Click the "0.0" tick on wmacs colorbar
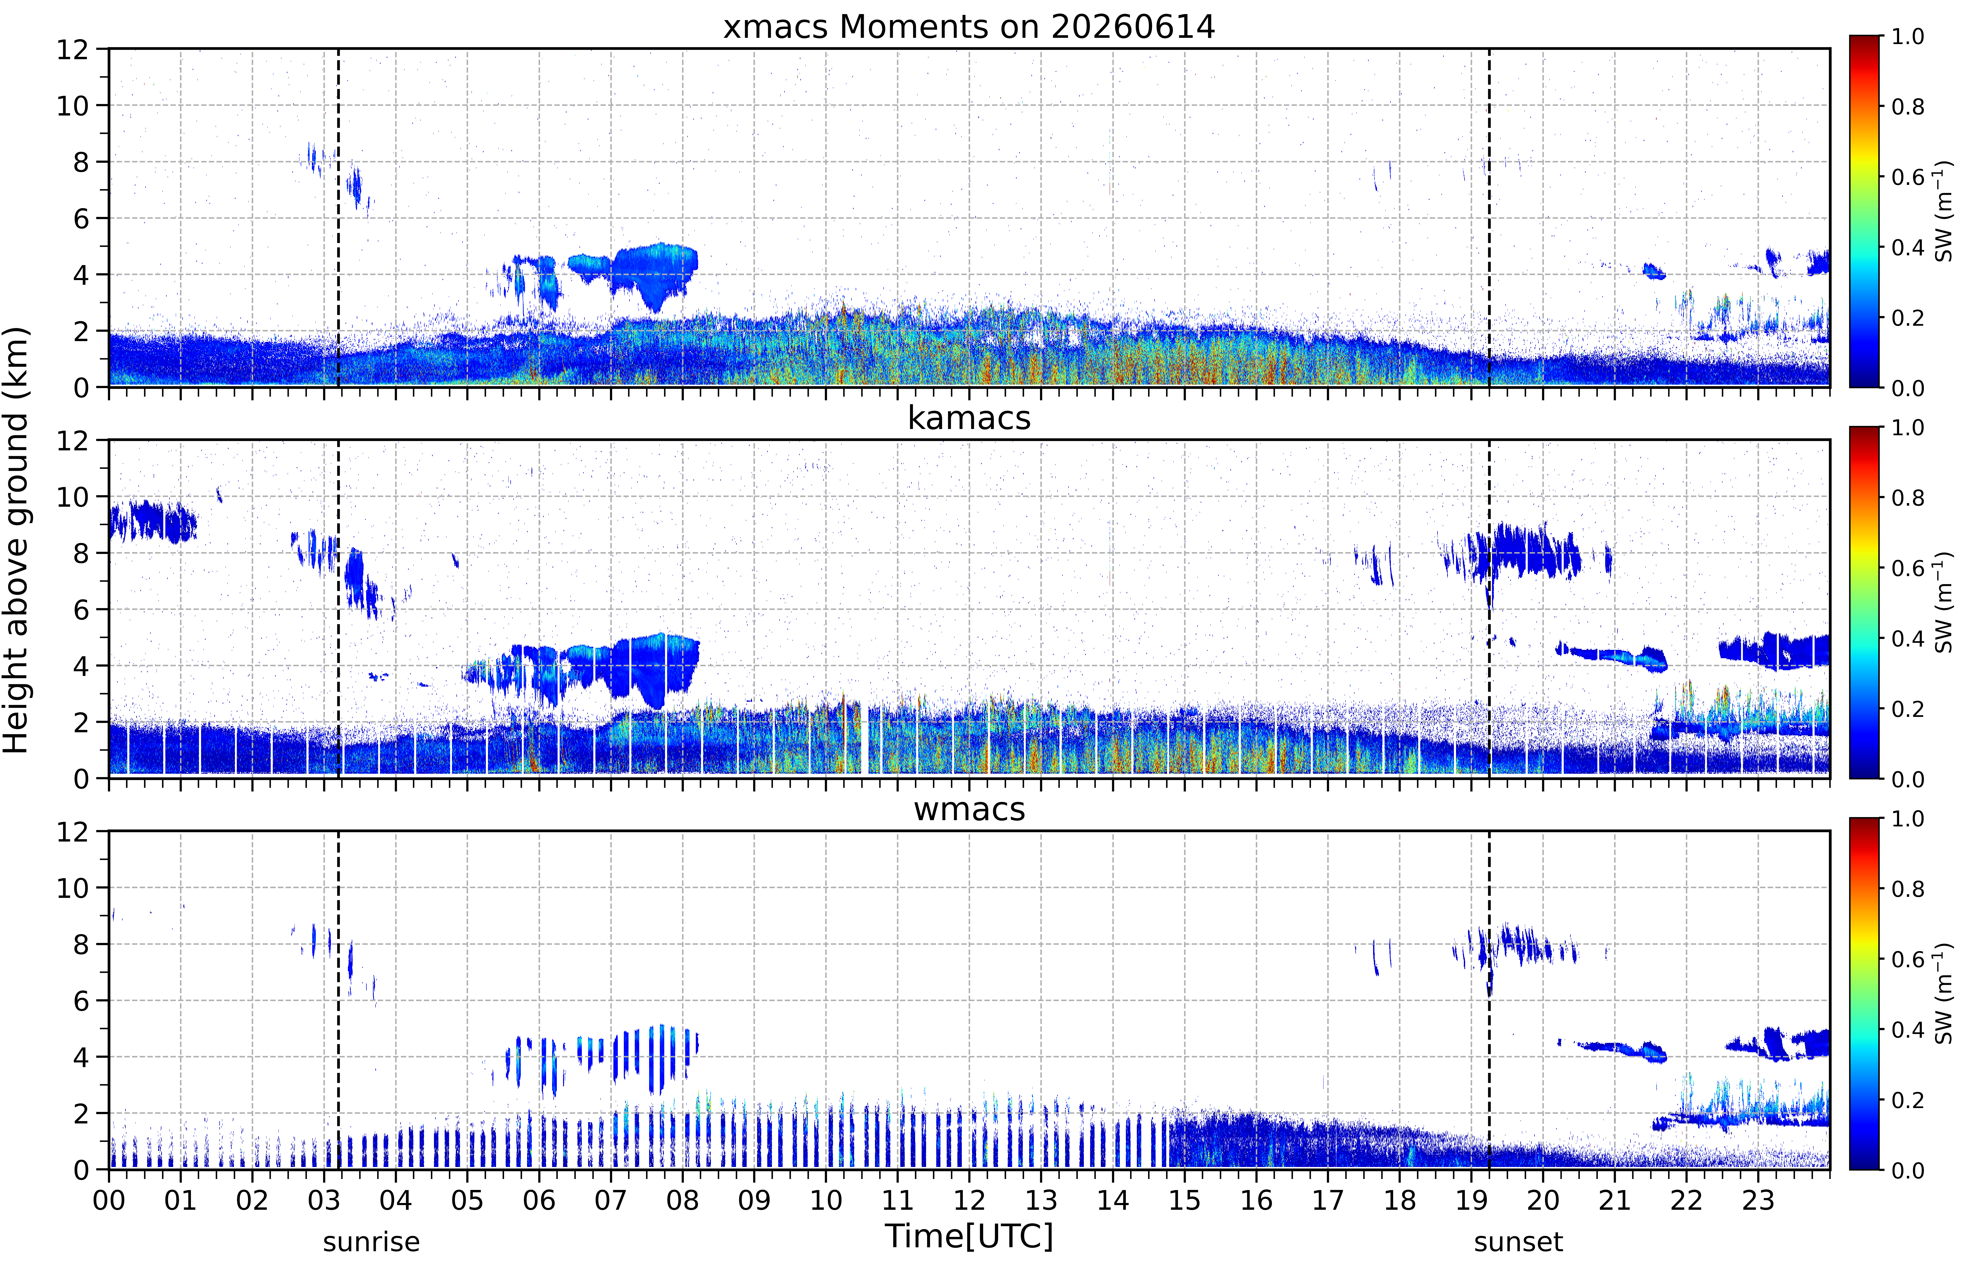 tap(1908, 1170)
